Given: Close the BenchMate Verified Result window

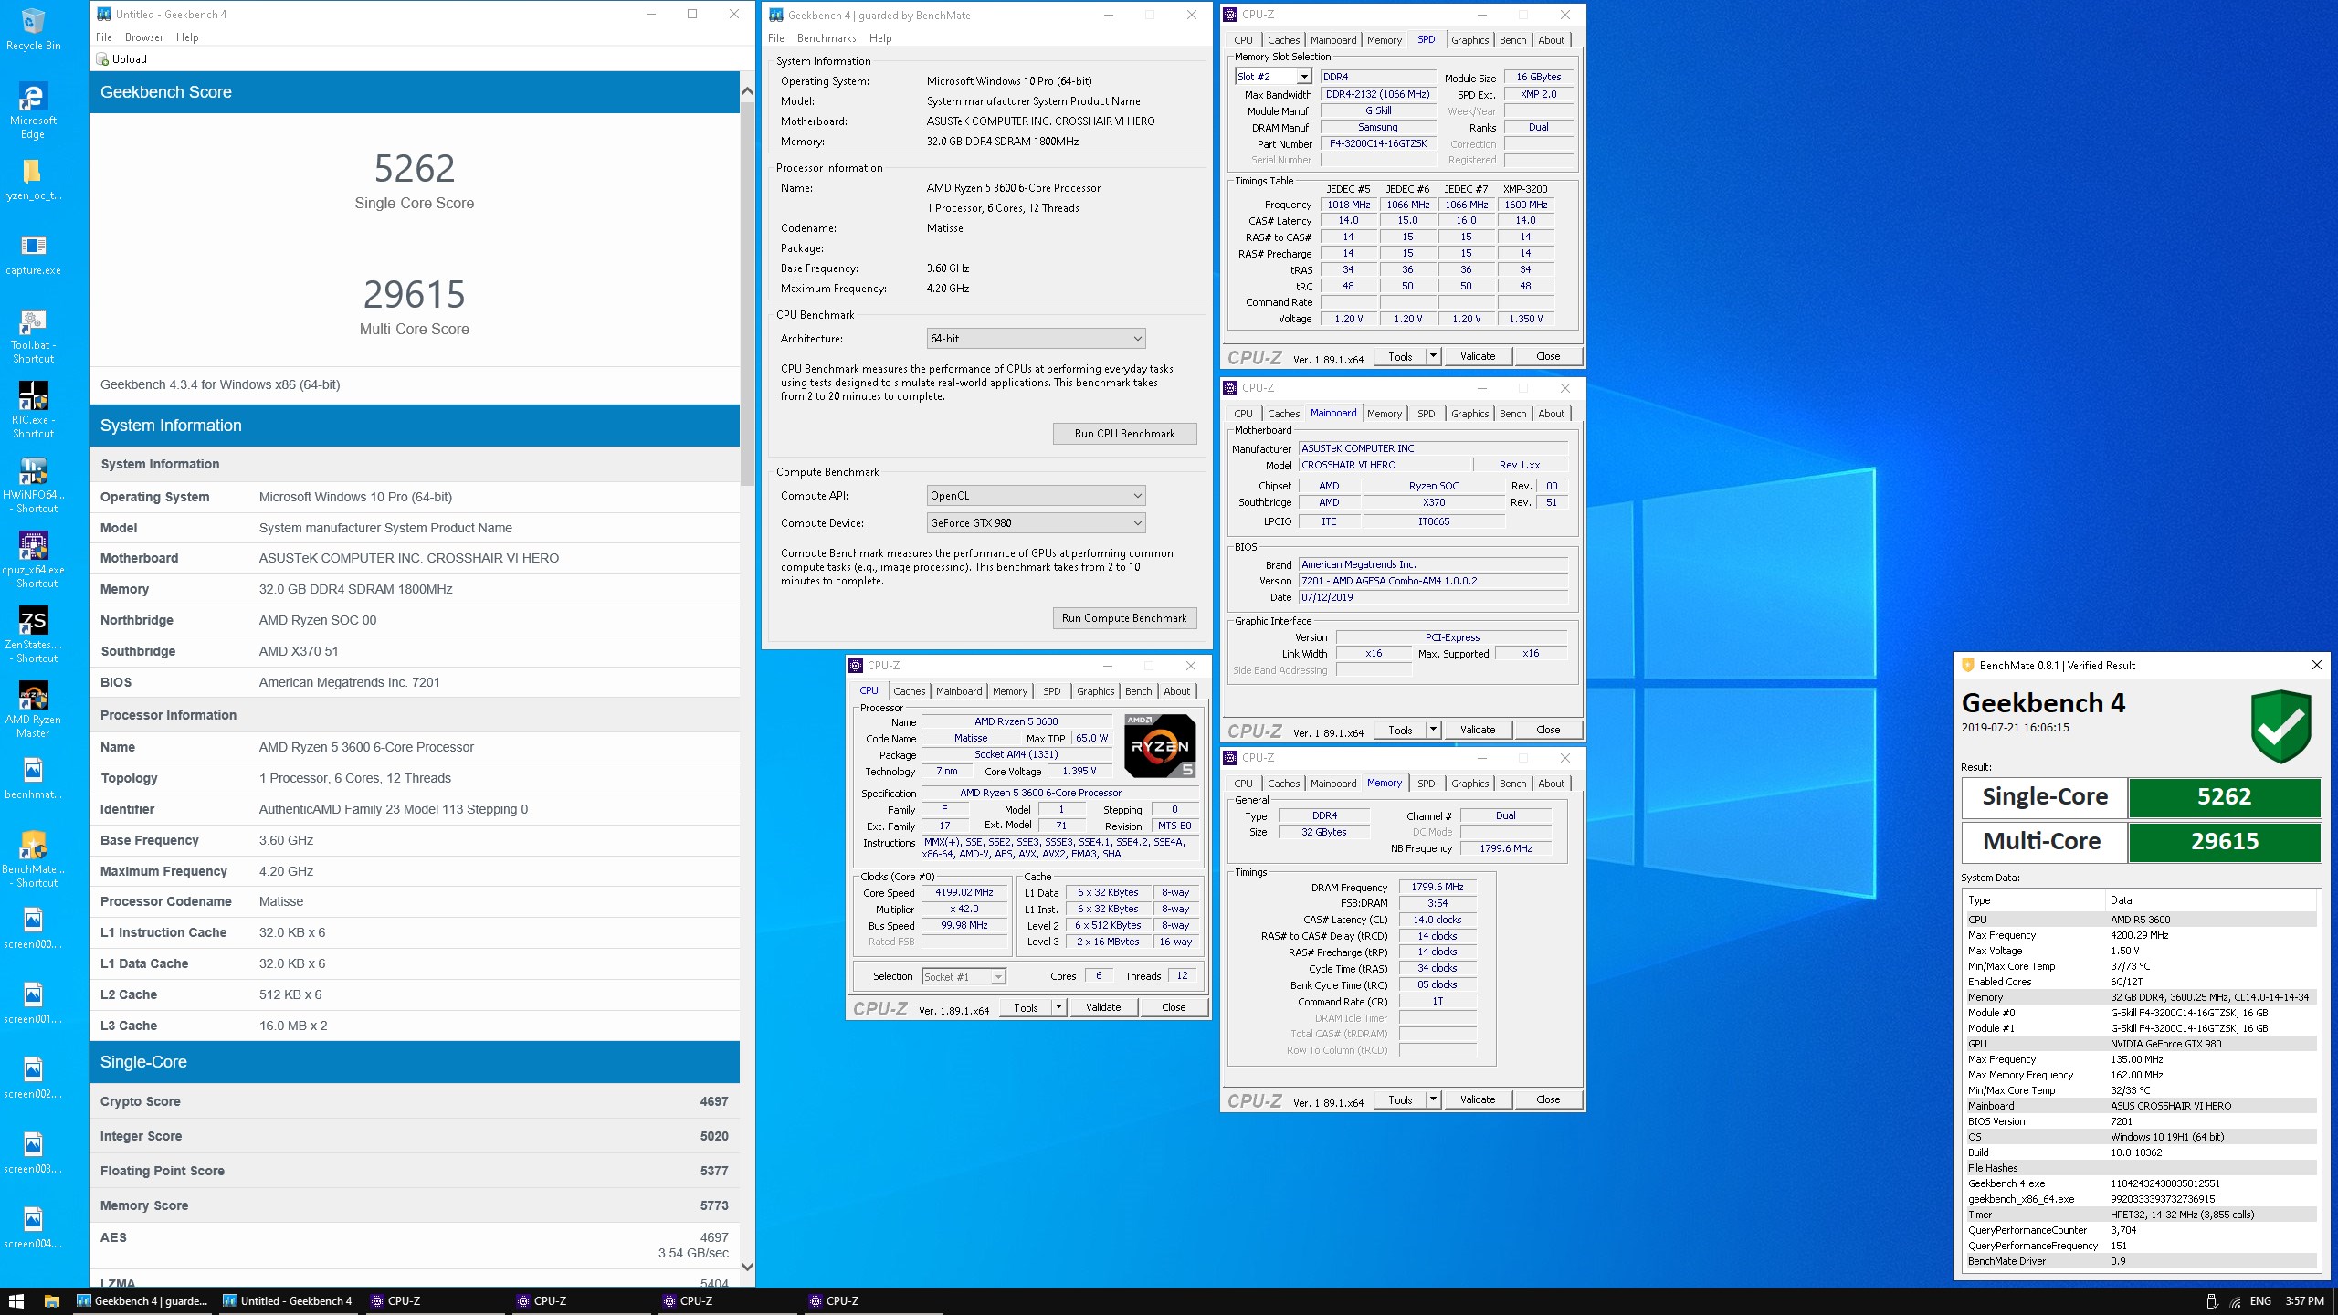Looking at the screenshot, I should tap(2316, 666).
